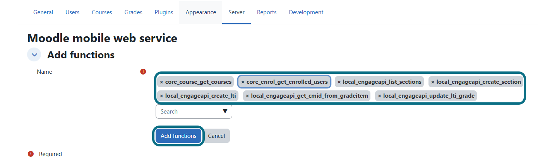Screen dimensions: 557x163
Task: Click the red Required legend icon
Action: (x=31, y=154)
